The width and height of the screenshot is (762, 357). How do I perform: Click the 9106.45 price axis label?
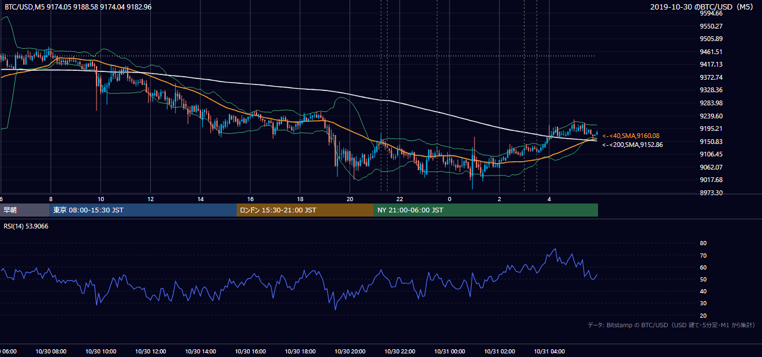click(x=711, y=154)
